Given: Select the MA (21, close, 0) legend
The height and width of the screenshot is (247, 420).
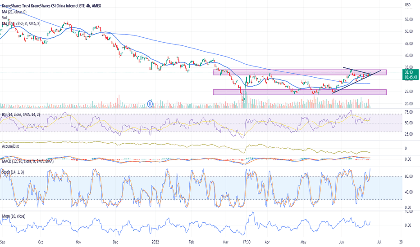Looking at the screenshot, I should [x=14, y=12].
